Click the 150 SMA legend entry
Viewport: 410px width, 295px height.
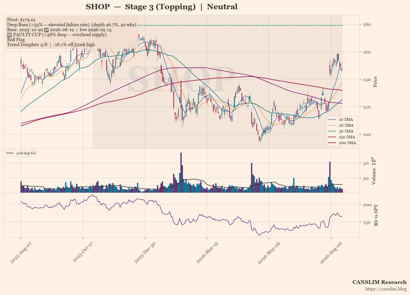tap(342, 137)
